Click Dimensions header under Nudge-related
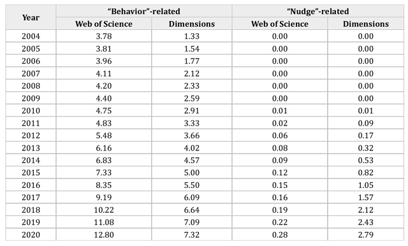 (x=365, y=24)
